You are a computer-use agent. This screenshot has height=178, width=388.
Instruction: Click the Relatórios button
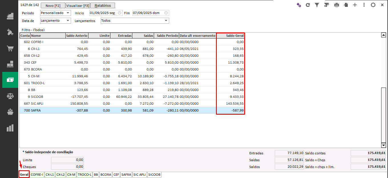103,5
